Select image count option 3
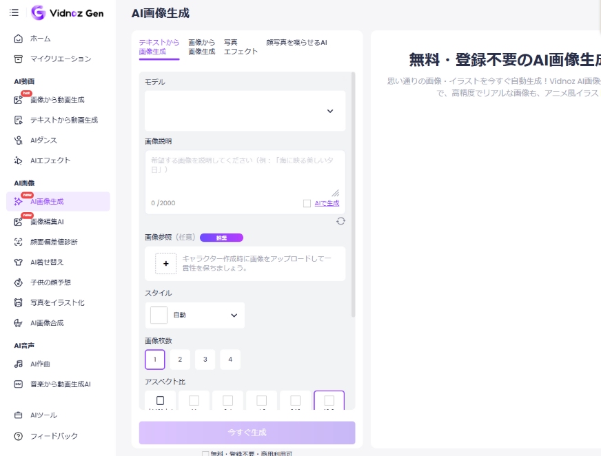Image resolution: width=601 pixels, height=456 pixels. pyautogui.click(x=205, y=359)
